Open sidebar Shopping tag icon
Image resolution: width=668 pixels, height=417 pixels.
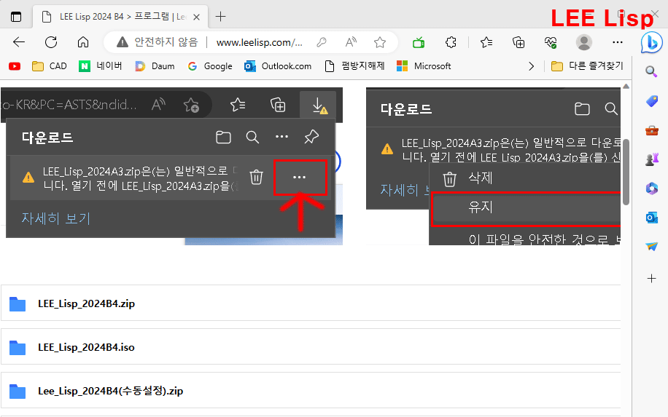tap(651, 100)
